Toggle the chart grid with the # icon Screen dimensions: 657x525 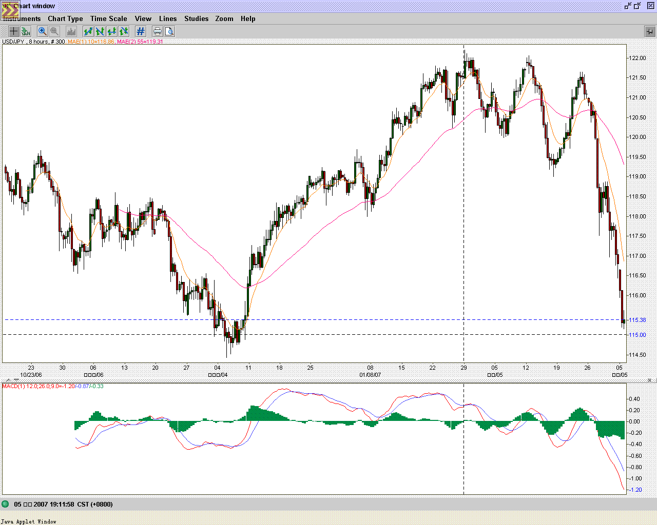tap(141, 32)
